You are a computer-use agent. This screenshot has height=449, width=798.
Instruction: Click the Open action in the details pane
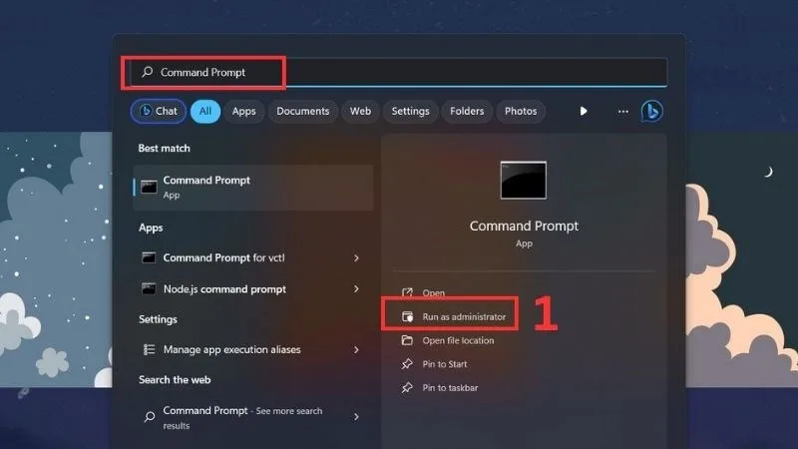coord(433,292)
